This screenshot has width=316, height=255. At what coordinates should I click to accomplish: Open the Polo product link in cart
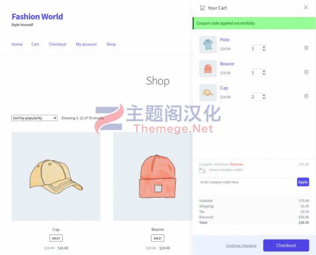pyautogui.click(x=225, y=39)
